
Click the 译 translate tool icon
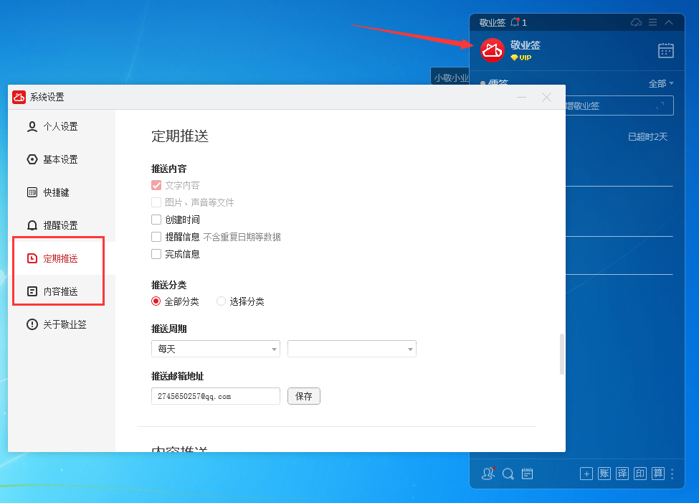(x=622, y=474)
